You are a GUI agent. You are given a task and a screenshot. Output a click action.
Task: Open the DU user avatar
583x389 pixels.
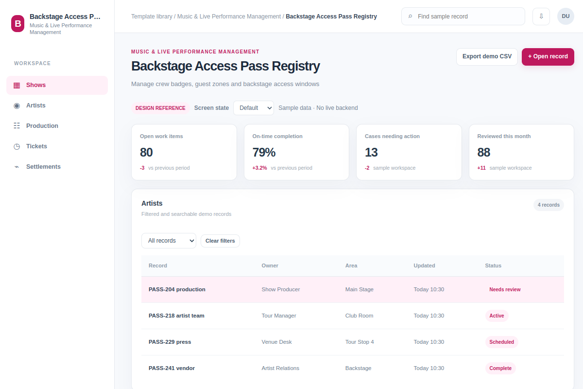click(x=566, y=16)
